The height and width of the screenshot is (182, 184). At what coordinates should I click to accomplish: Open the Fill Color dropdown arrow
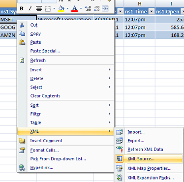(67, 8)
